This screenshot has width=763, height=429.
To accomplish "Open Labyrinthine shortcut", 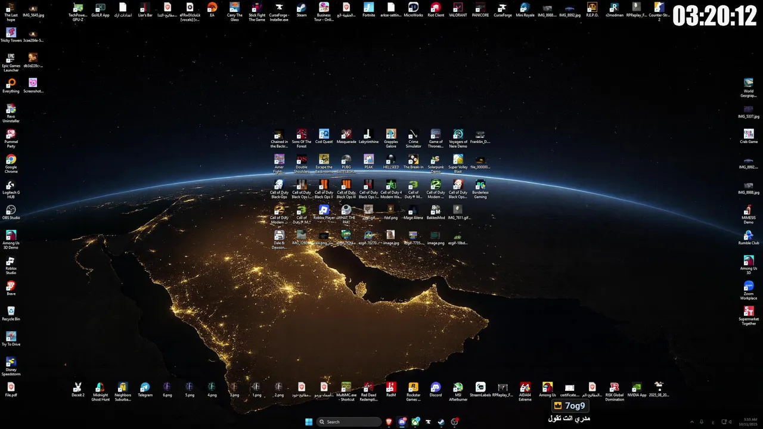I will [368, 136].
